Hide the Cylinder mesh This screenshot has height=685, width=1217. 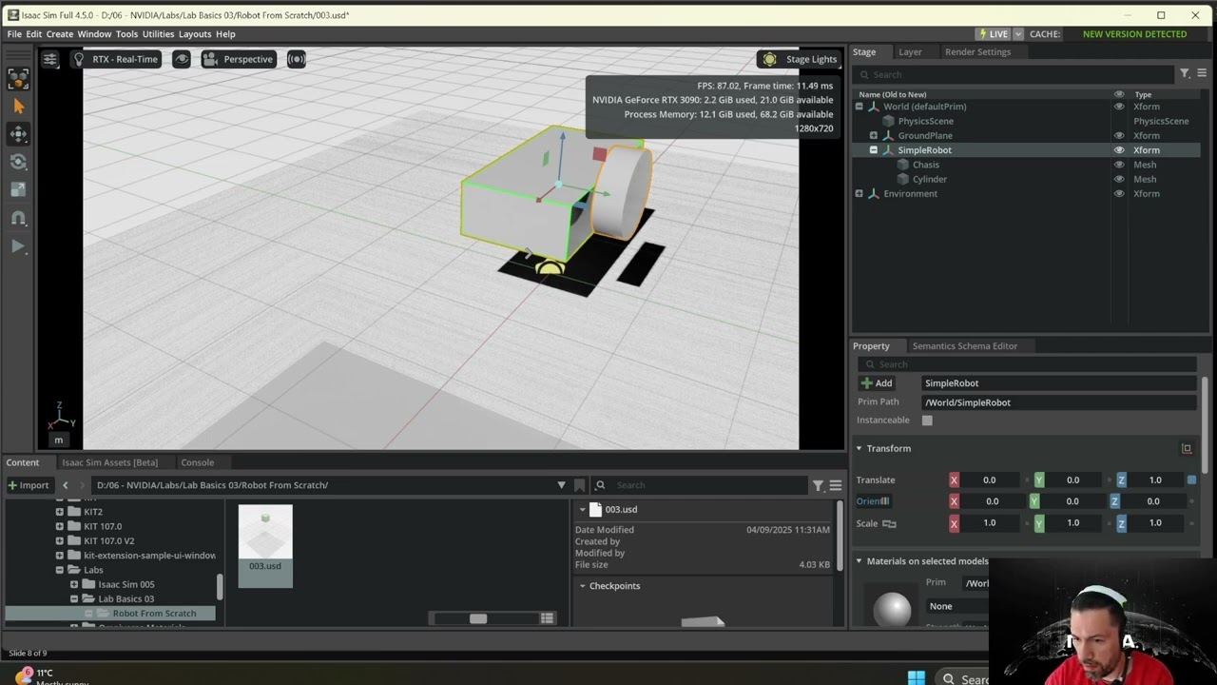(1118, 179)
